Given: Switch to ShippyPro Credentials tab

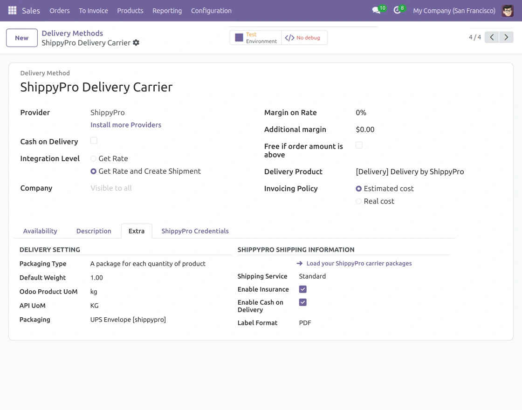Looking at the screenshot, I should [x=195, y=231].
